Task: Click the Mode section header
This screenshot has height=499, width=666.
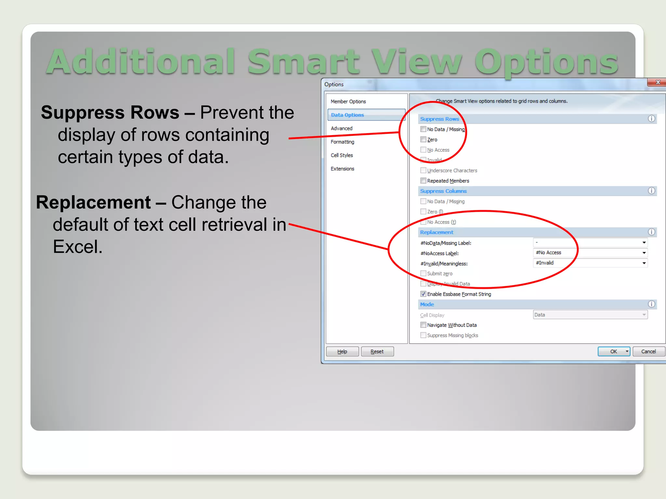Action: 538,304
